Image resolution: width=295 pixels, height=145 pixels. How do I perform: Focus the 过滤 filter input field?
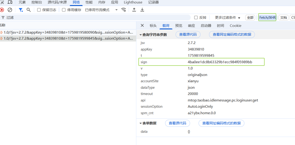[x=95, y=18]
